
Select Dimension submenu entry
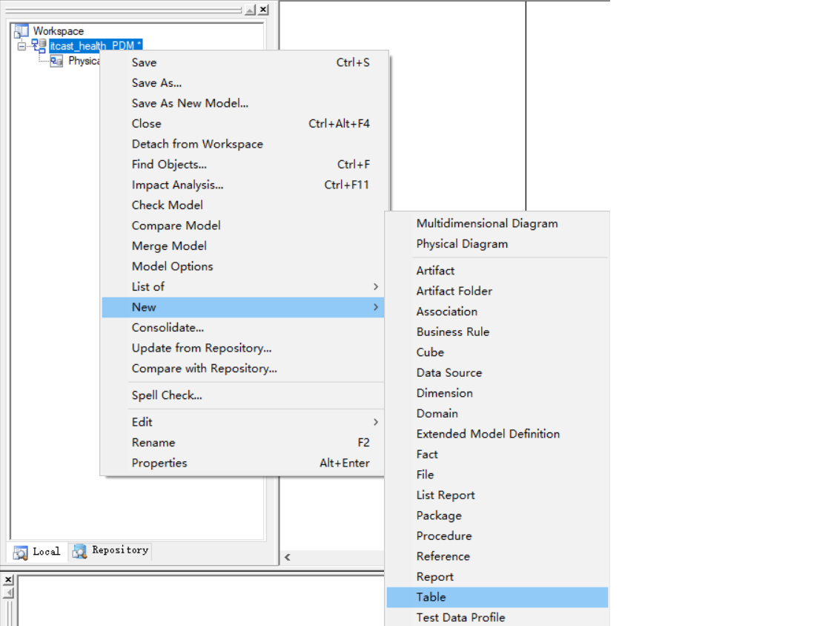[x=497, y=393]
